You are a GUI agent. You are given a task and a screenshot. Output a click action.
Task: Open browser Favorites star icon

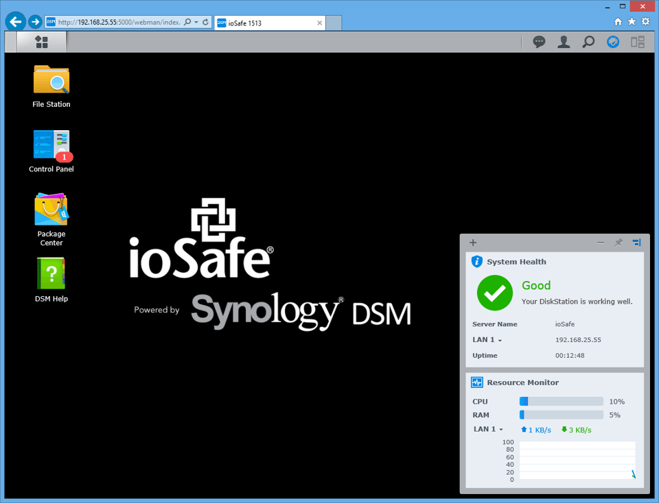click(632, 22)
